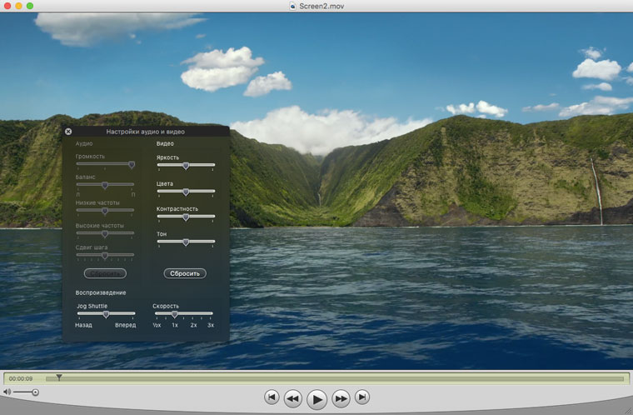633x415 pixels.
Task: Skip to the end of the movie
Action: point(362,397)
